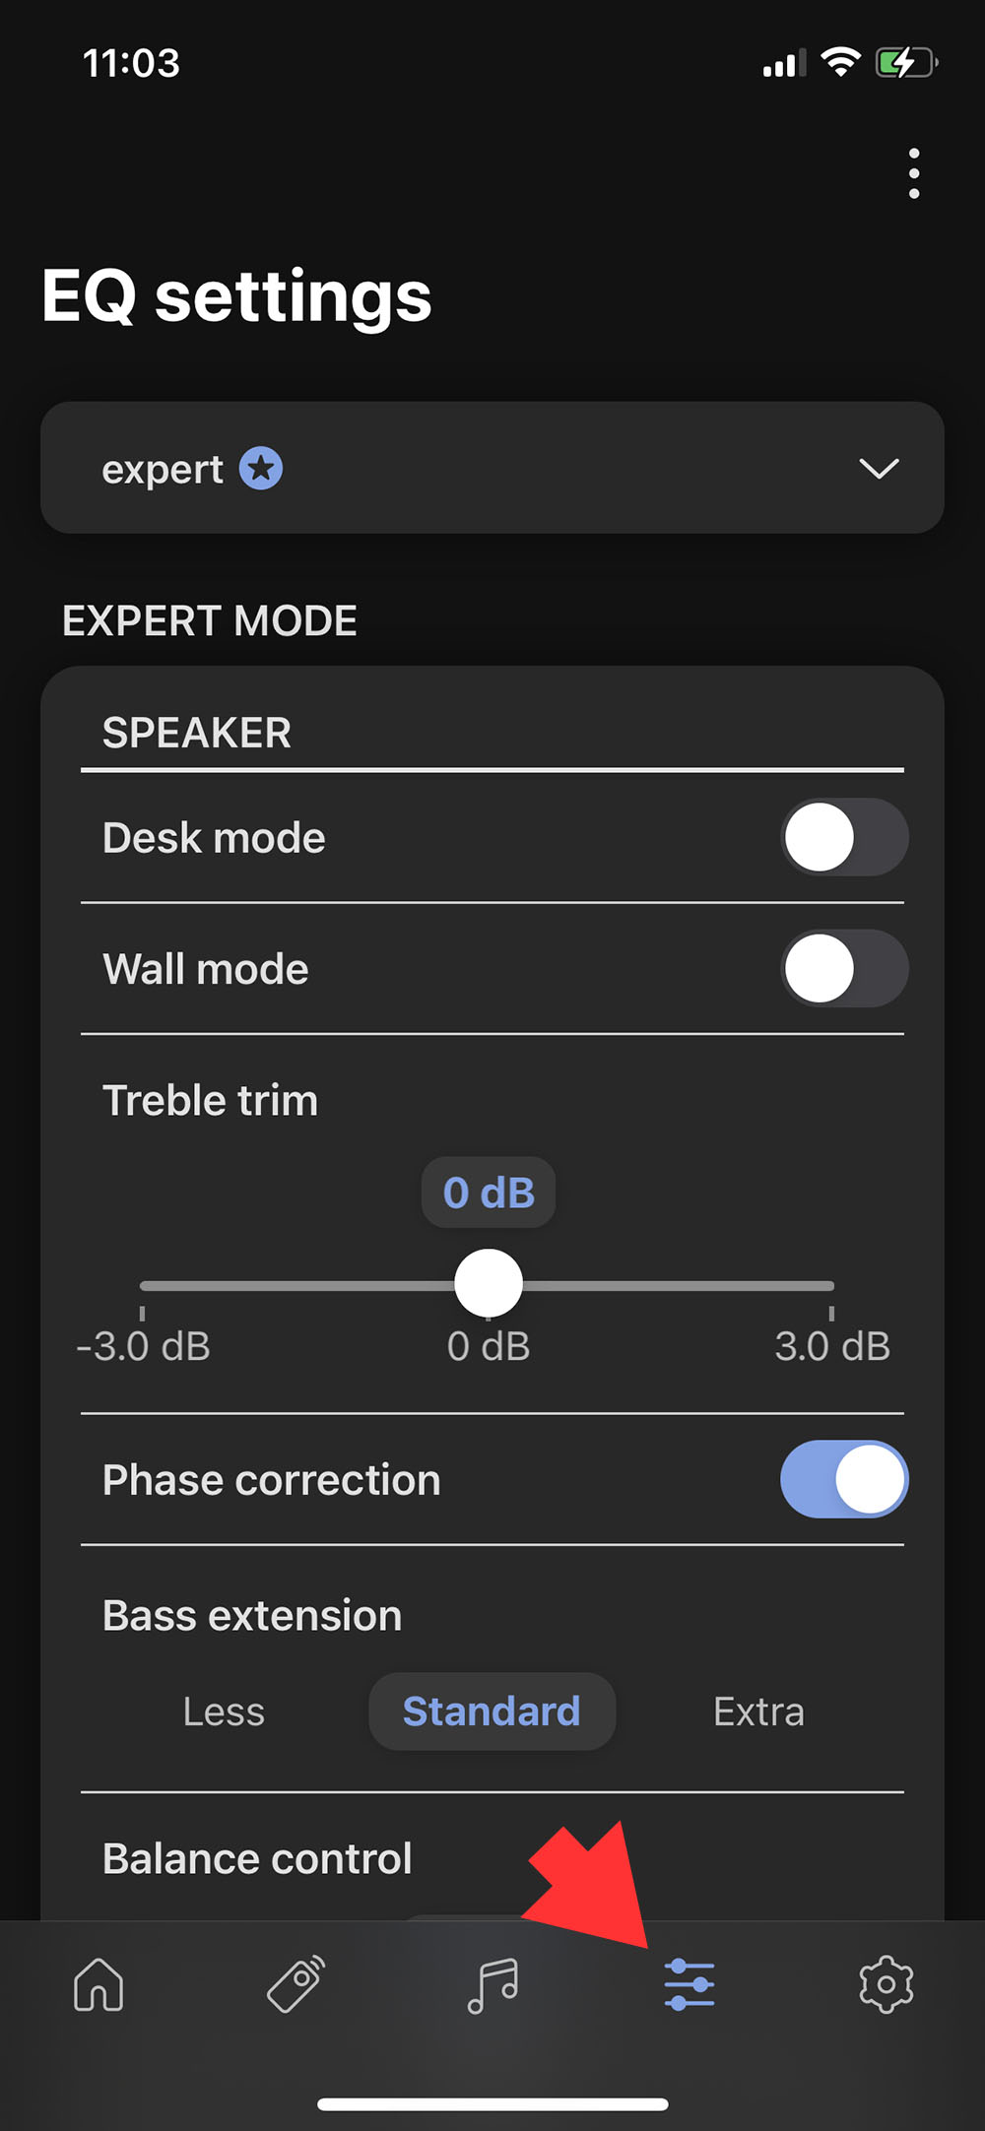The height and width of the screenshot is (2131, 985).
Task: Select Less bass extension
Action: 224,1711
